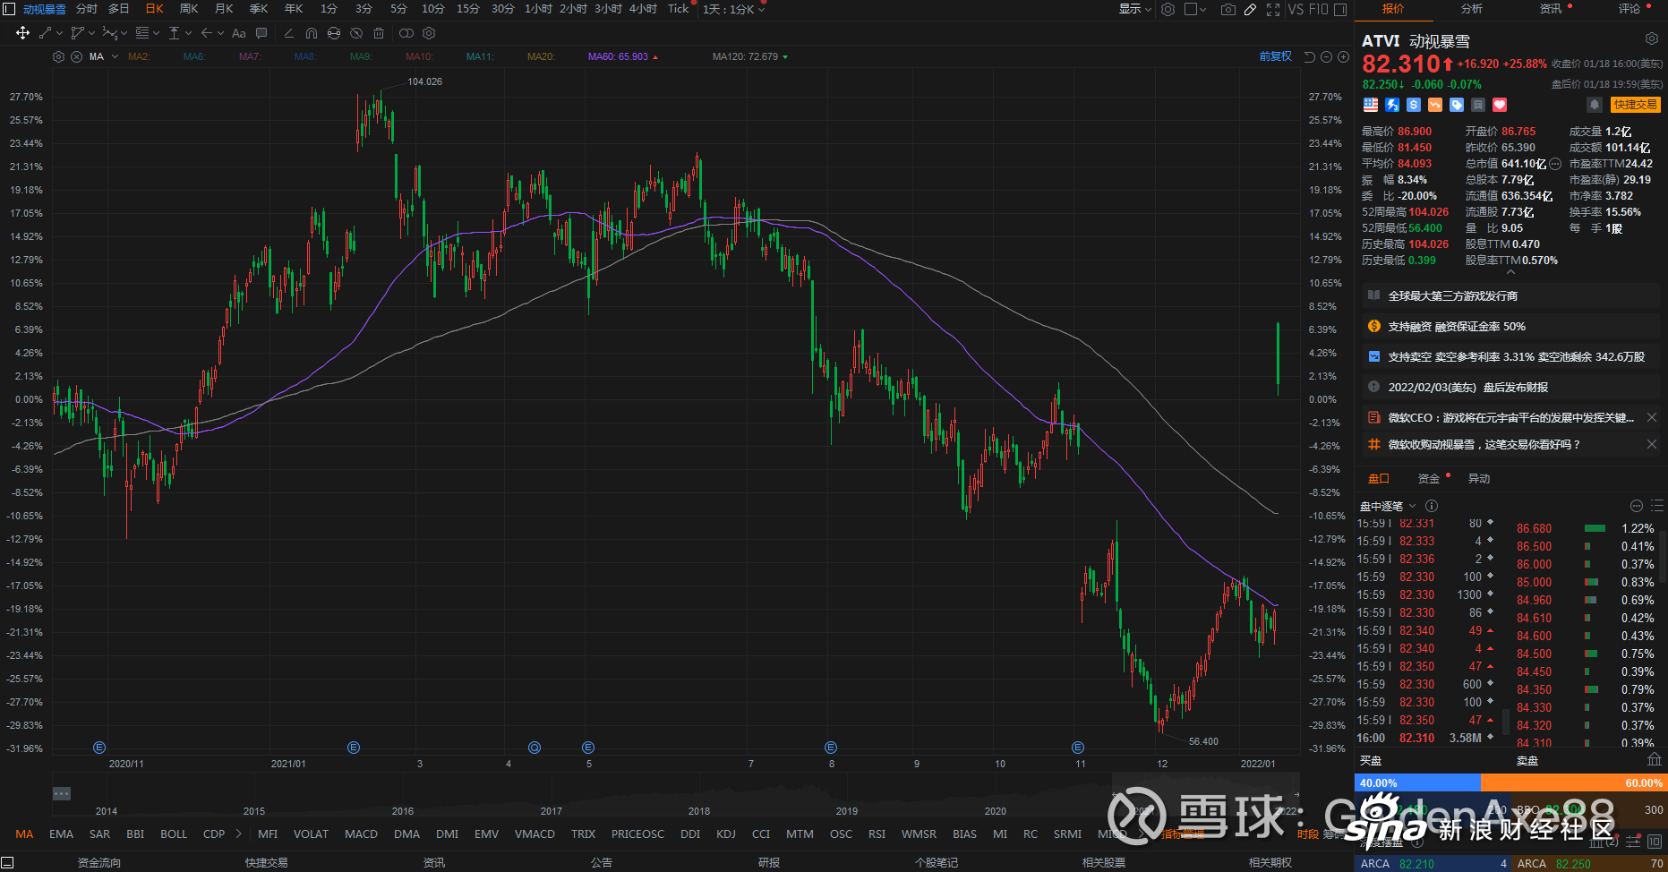Switch chart to fullscreen mode
1668x872 pixels.
1273,9
